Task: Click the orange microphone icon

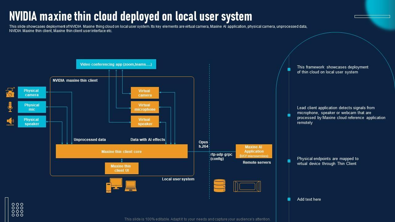Action: pyautogui.click(x=10, y=107)
